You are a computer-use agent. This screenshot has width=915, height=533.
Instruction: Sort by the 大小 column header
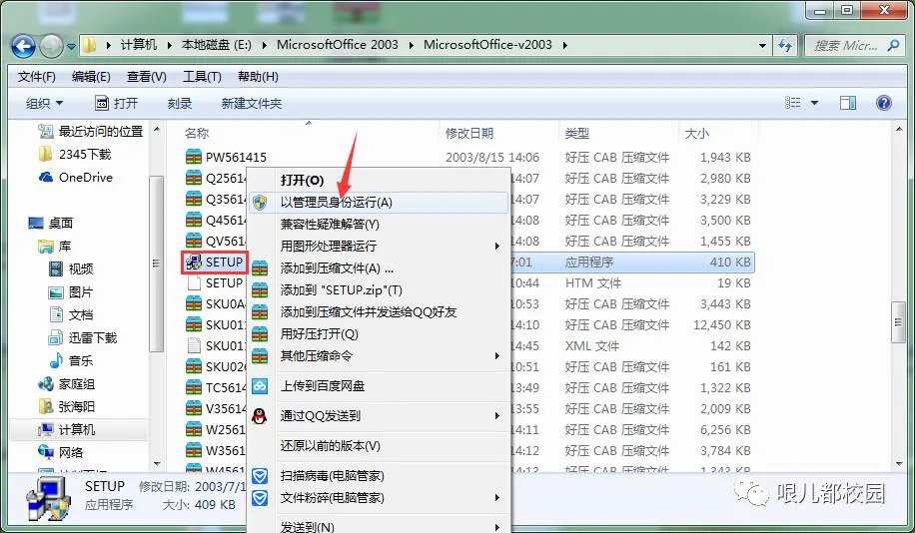[697, 133]
